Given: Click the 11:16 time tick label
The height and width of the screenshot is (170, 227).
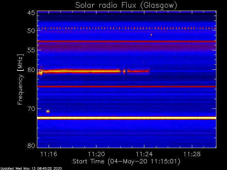Looking at the screenshot, I should [x=49, y=154].
